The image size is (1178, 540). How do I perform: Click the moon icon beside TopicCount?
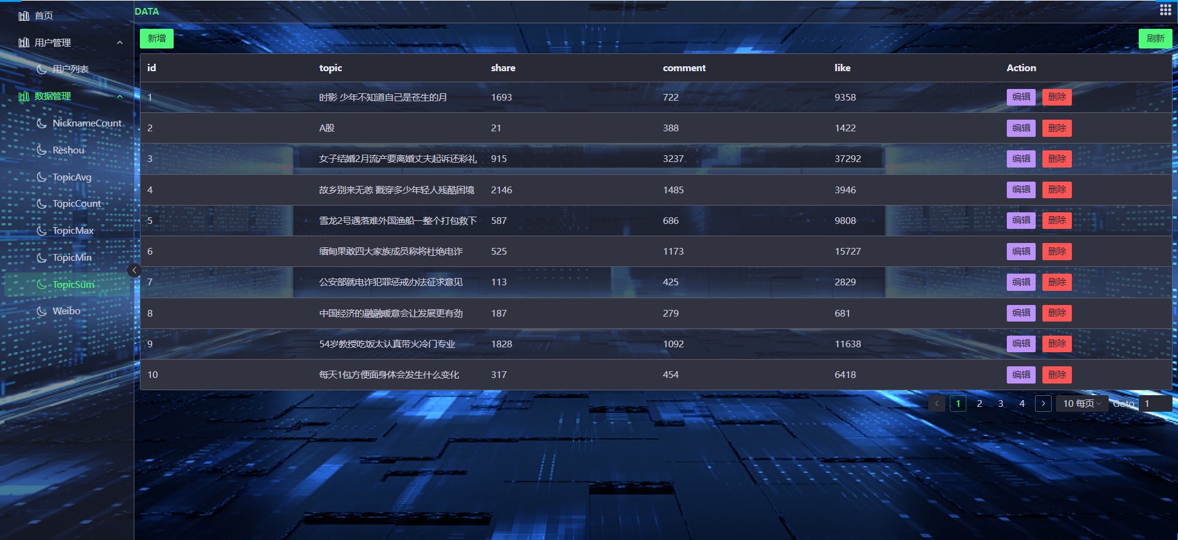[42, 204]
